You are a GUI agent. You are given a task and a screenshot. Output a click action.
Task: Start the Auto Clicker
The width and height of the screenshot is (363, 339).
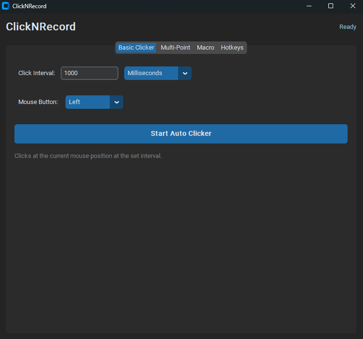tap(181, 134)
